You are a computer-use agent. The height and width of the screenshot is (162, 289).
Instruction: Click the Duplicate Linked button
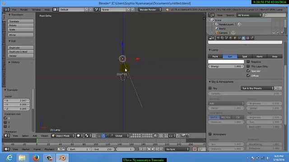pos(21,52)
